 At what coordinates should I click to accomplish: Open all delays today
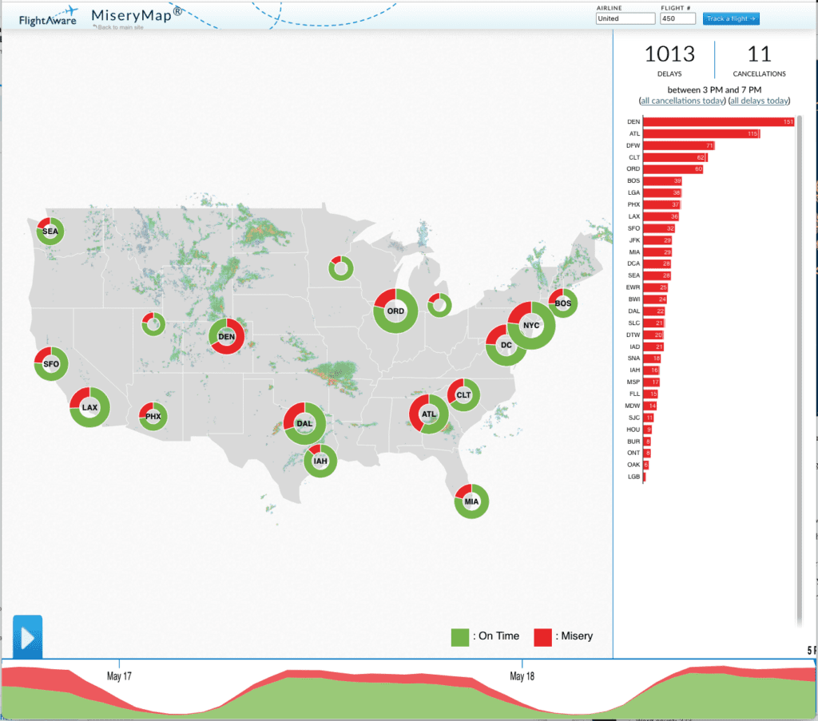tap(758, 101)
